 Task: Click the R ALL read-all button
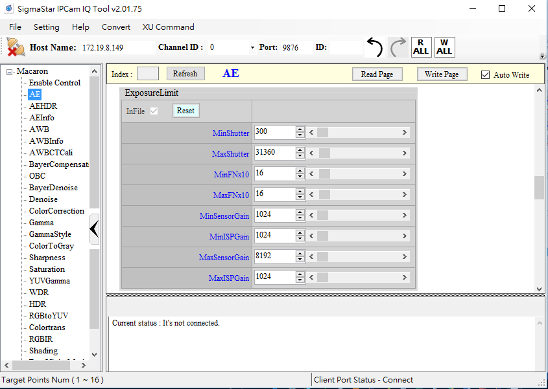click(x=420, y=47)
